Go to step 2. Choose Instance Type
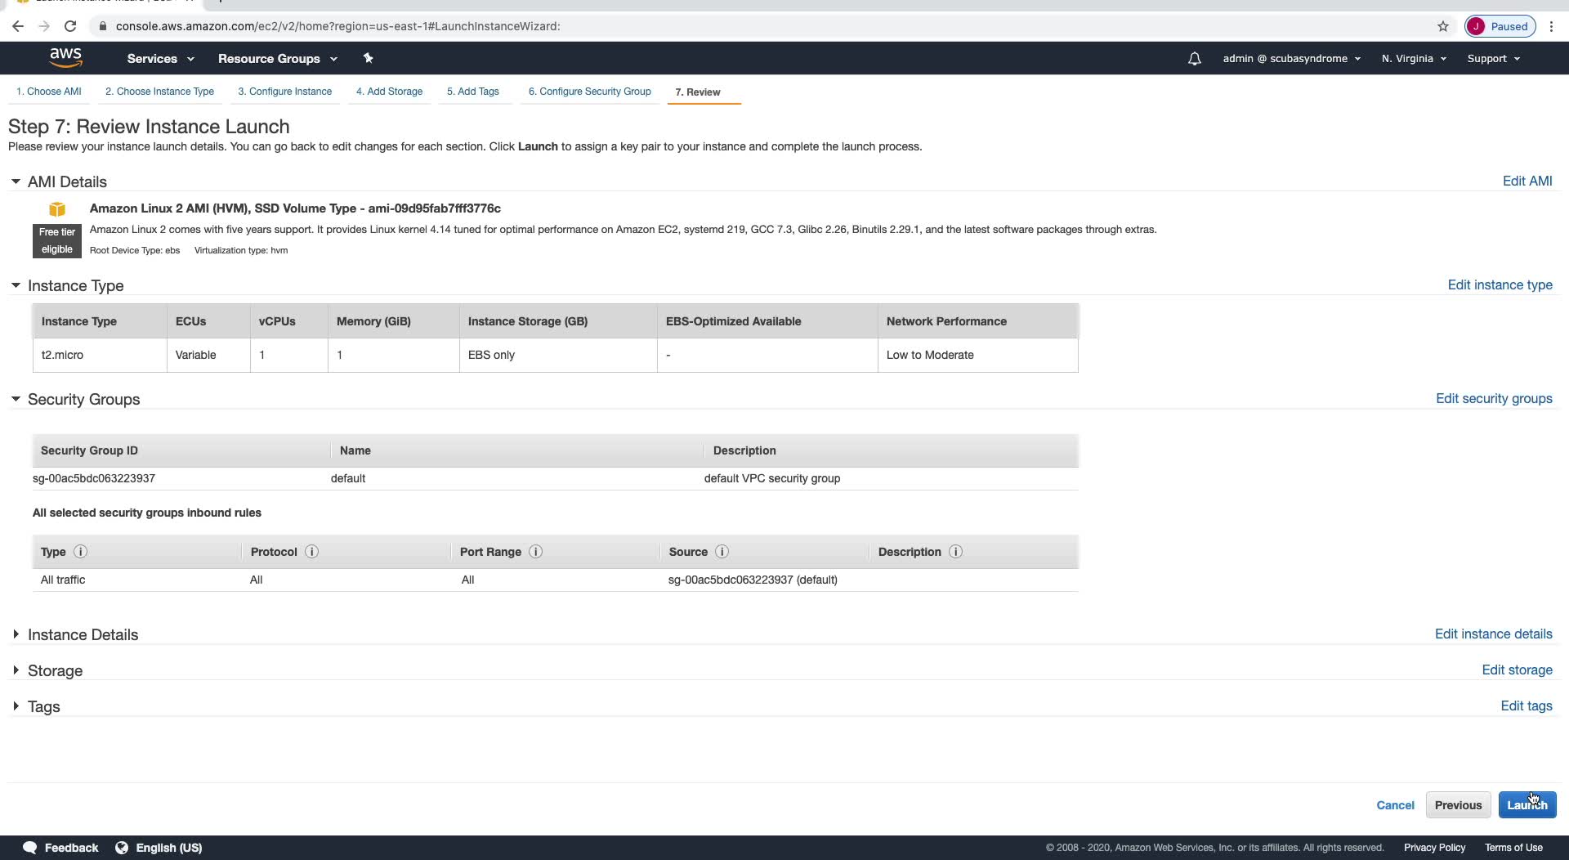Viewport: 1569px width, 860px height. click(159, 92)
